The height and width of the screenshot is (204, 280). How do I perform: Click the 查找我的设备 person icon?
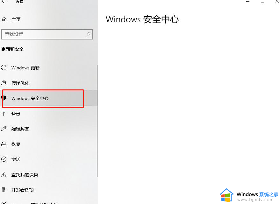point(4,174)
